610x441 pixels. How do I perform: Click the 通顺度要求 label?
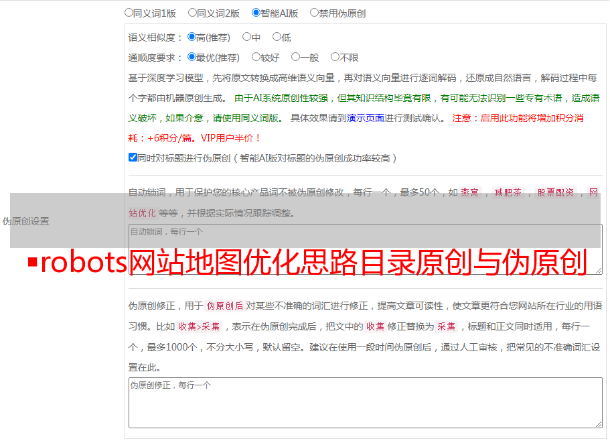tap(155, 58)
